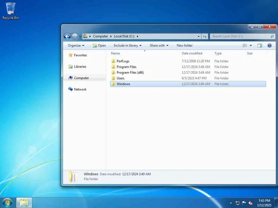Viewport: 278px width, 208px height.
Task: Select the Program Files folder name
Action: coord(127,67)
